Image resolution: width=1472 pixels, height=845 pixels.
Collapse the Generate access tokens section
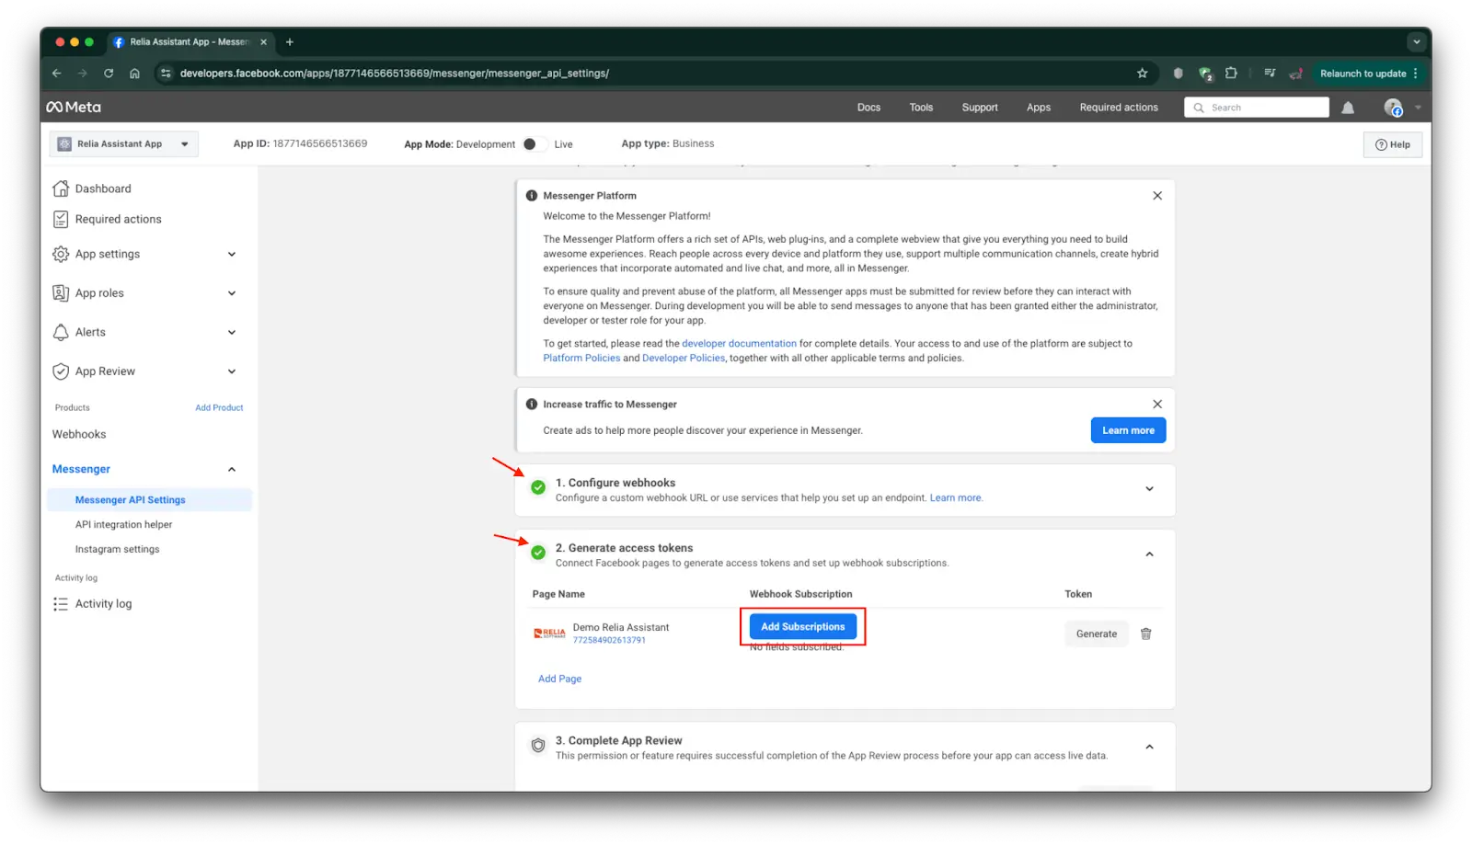point(1148,554)
